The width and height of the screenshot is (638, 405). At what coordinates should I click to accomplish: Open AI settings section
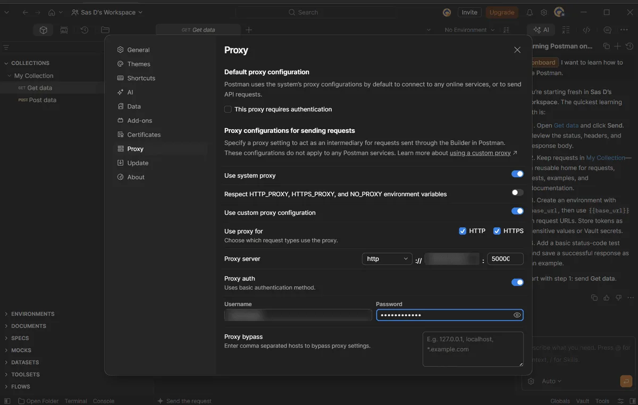click(130, 92)
